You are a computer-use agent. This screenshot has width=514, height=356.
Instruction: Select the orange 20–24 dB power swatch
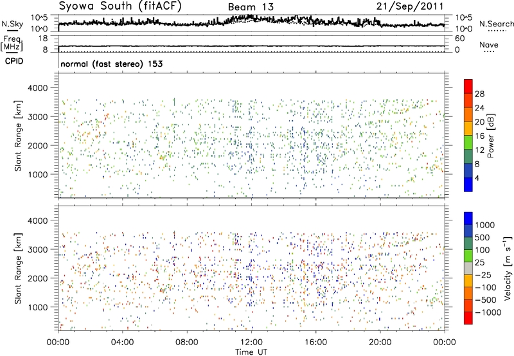(468, 115)
